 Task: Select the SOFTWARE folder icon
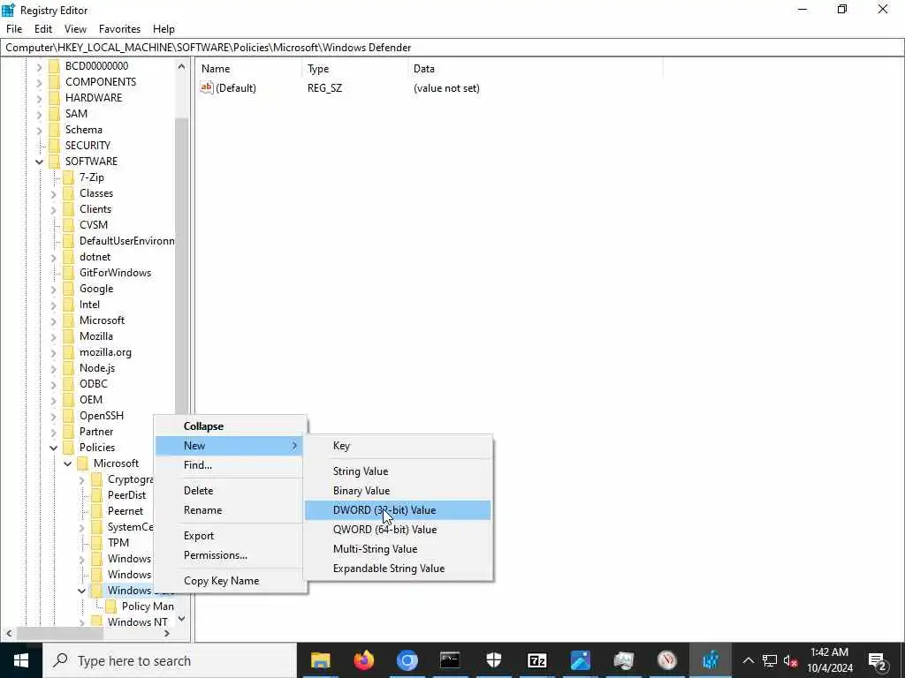54,162
